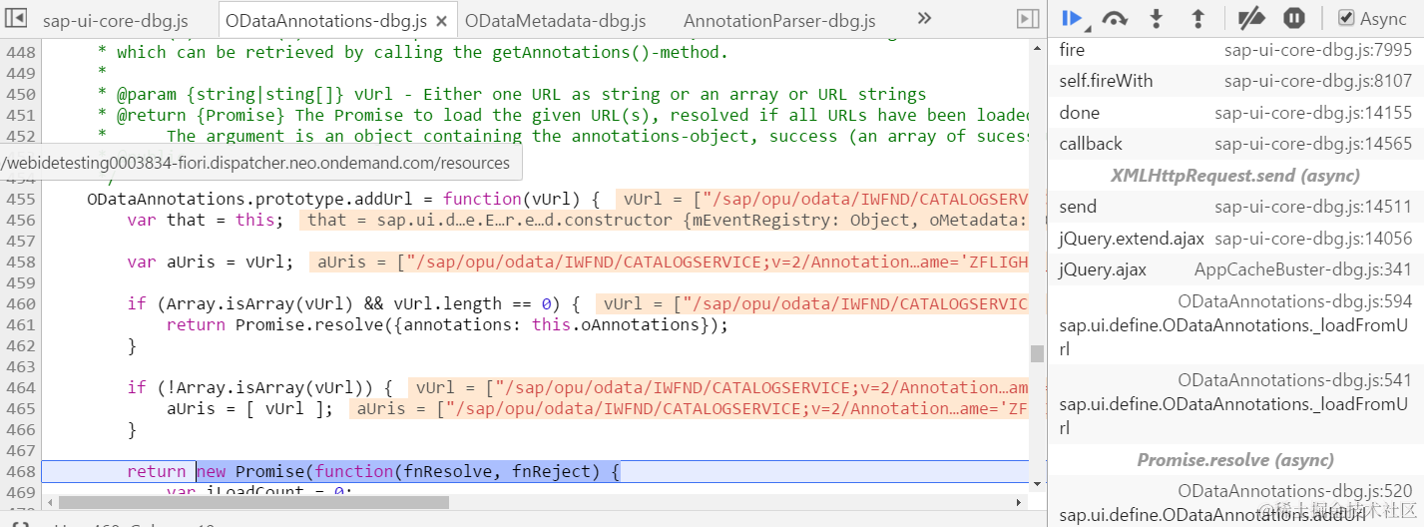Switch to ODataMetadata-dbg.js tab
The image size is (1424, 527).
[x=555, y=20]
